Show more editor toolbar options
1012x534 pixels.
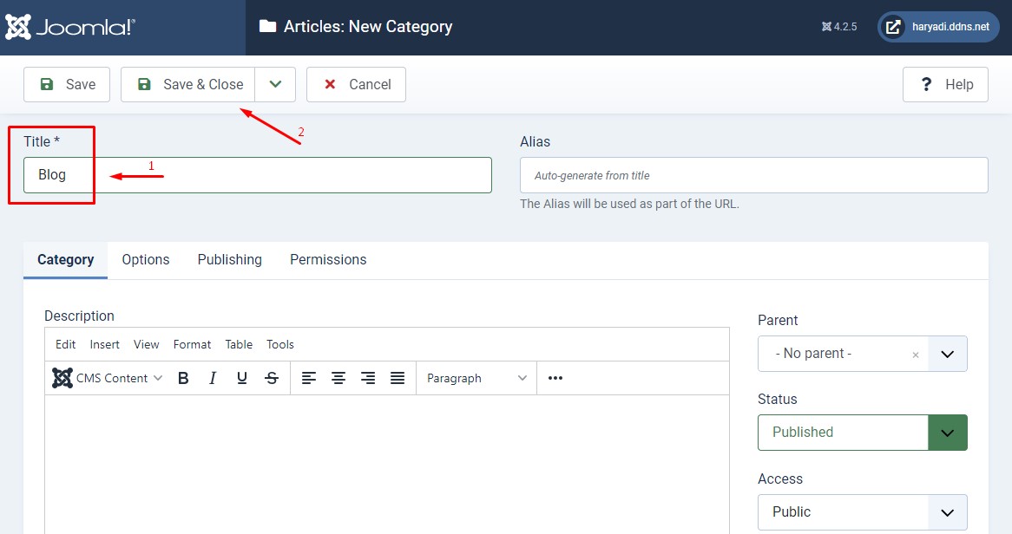tap(555, 378)
